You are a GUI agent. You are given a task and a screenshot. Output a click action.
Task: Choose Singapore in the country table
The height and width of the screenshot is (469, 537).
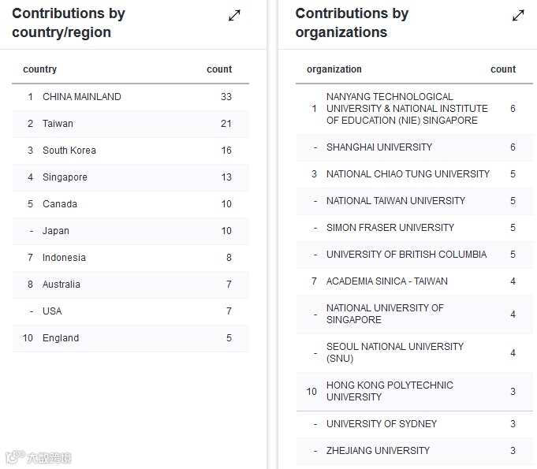point(65,177)
